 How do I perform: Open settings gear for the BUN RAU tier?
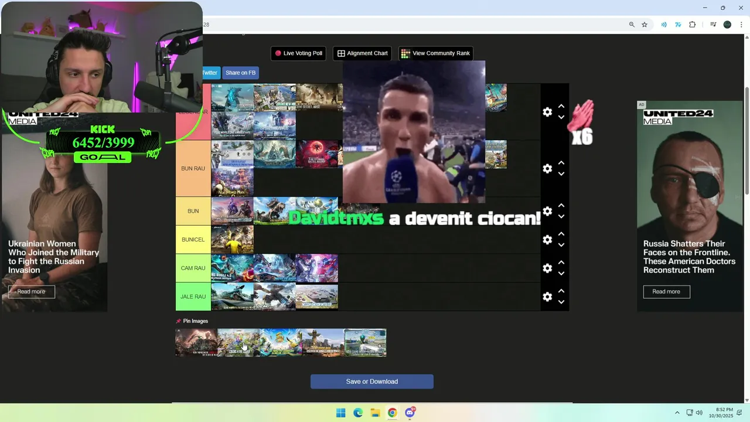click(x=547, y=169)
